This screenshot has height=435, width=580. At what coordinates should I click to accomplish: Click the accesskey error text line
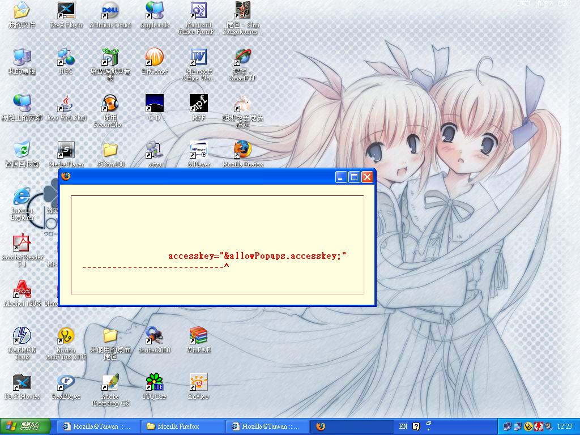[x=257, y=255]
